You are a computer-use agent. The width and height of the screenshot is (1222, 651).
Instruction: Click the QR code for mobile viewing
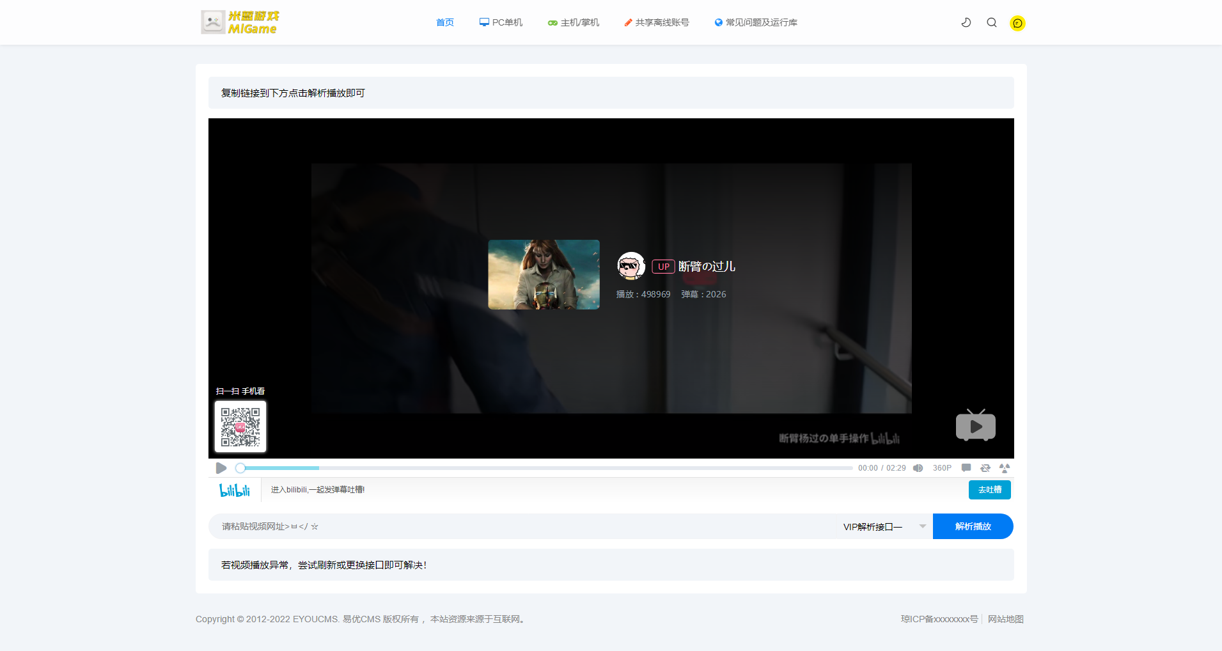pyautogui.click(x=240, y=427)
